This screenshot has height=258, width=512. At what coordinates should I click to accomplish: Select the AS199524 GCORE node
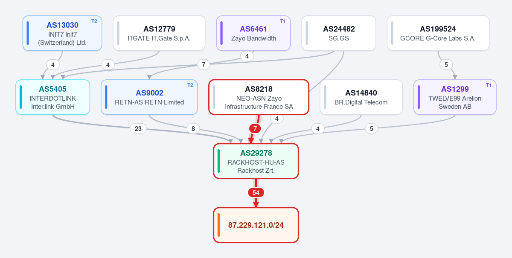(438, 33)
